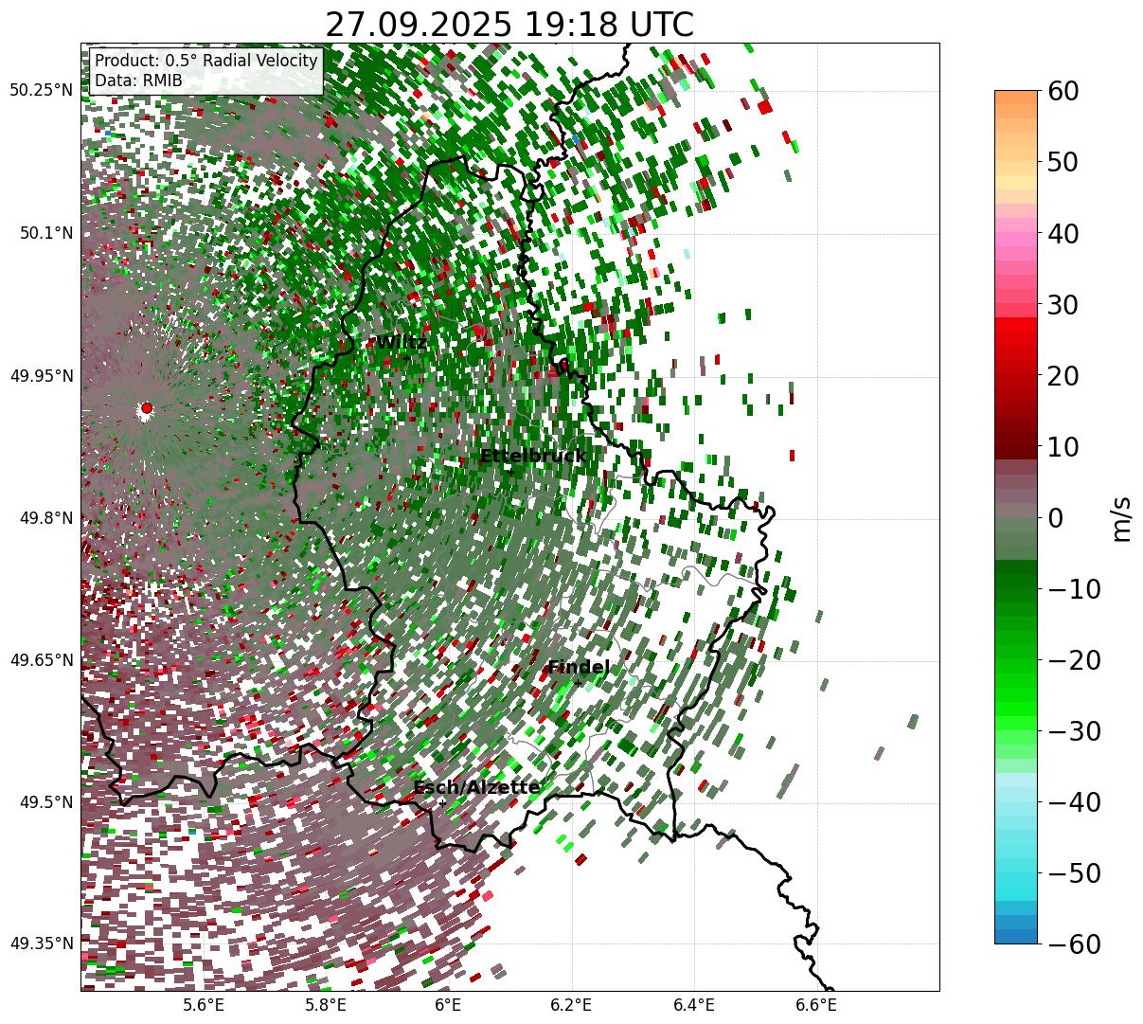This screenshot has height=1024, width=1143.
Task: Click the 49.95°N latitude tick label
Action: click(x=41, y=376)
